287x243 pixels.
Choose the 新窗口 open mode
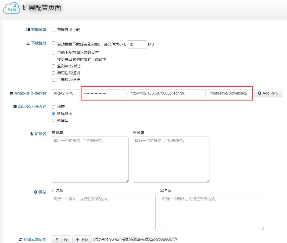point(53,121)
